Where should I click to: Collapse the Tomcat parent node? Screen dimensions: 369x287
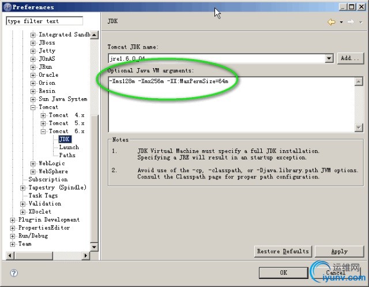point(33,107)
